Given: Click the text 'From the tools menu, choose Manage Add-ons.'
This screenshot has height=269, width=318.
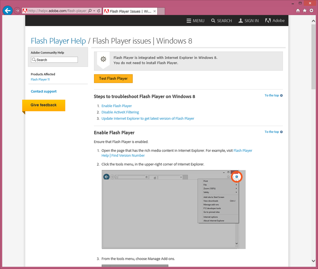Looking at the screenshot, I should [138, 259].
